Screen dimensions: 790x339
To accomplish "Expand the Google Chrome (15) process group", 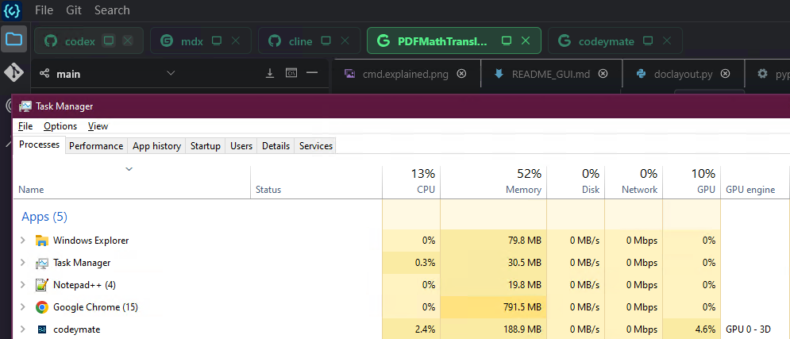I will click(x=22, y=306).
